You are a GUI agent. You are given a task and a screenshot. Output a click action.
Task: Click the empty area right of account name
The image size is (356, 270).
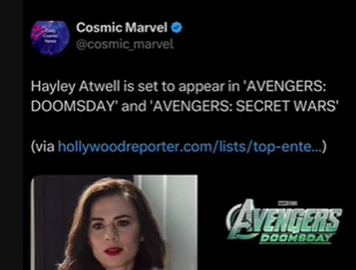(x=268, y=34)
